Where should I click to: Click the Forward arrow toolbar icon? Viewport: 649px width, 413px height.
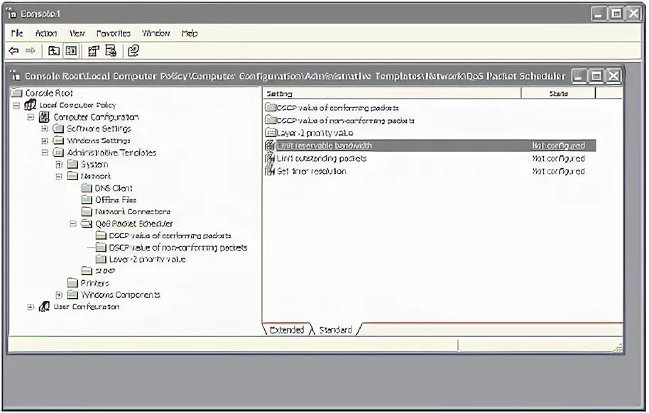point(31,50)
